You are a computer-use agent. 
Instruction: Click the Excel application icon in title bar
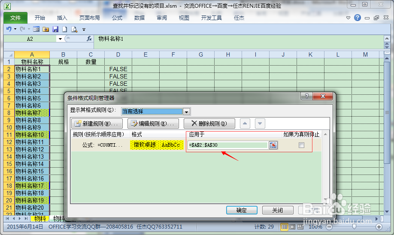tap(7, 6)
